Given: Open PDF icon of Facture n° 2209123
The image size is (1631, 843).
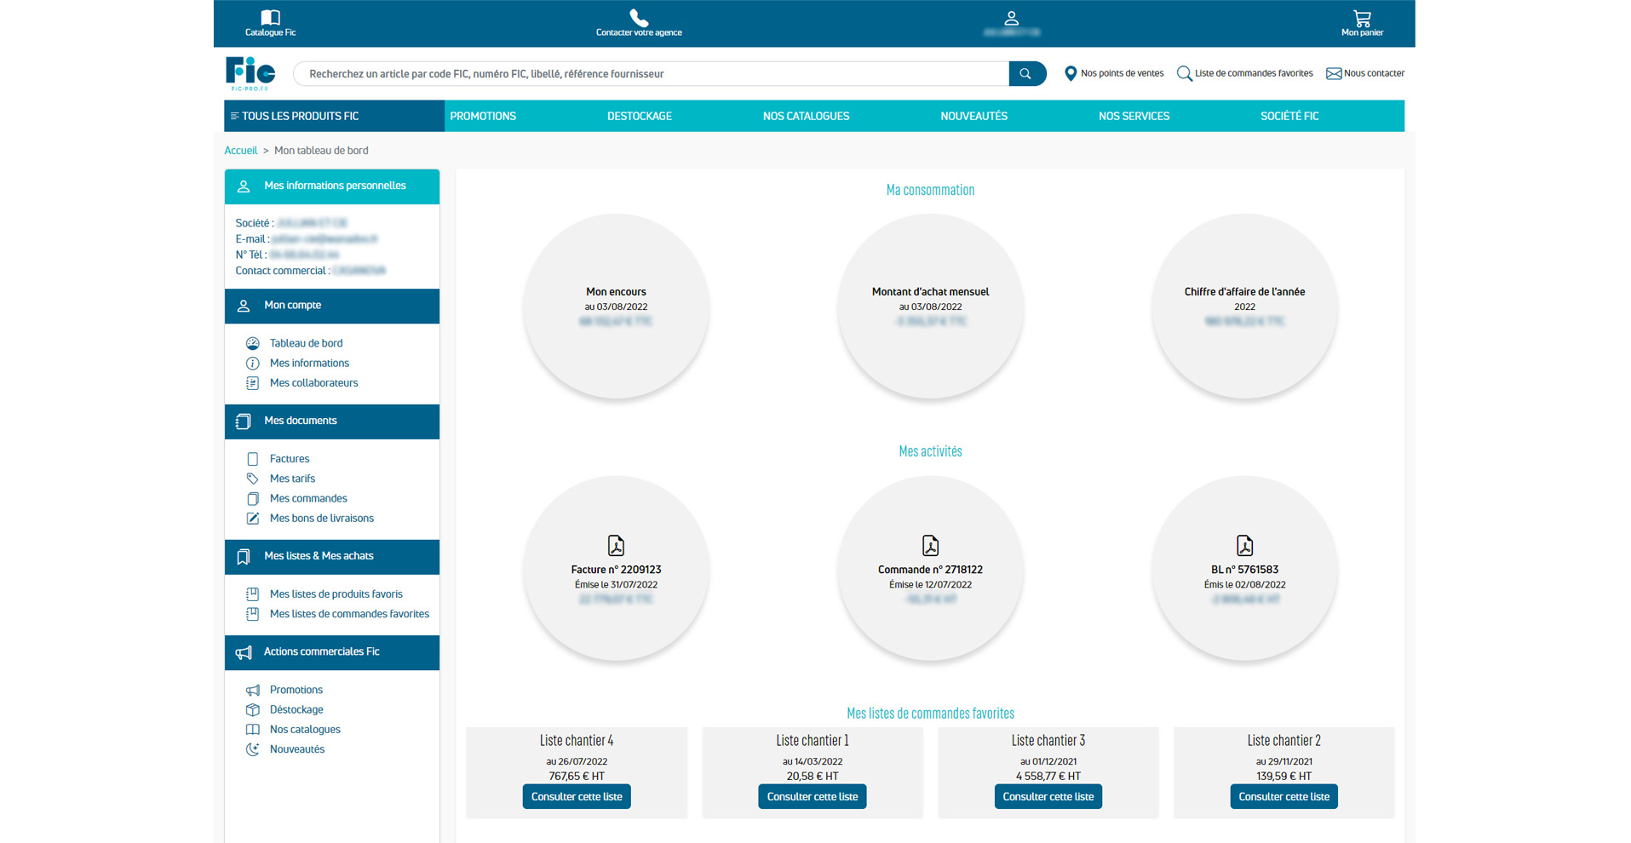Looking at the screenshot, I should pos(616,546).
